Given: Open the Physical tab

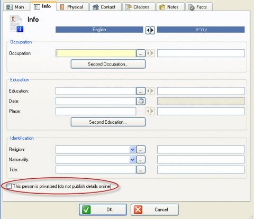Looking at the screenshot, I should [x=73, y=7].
